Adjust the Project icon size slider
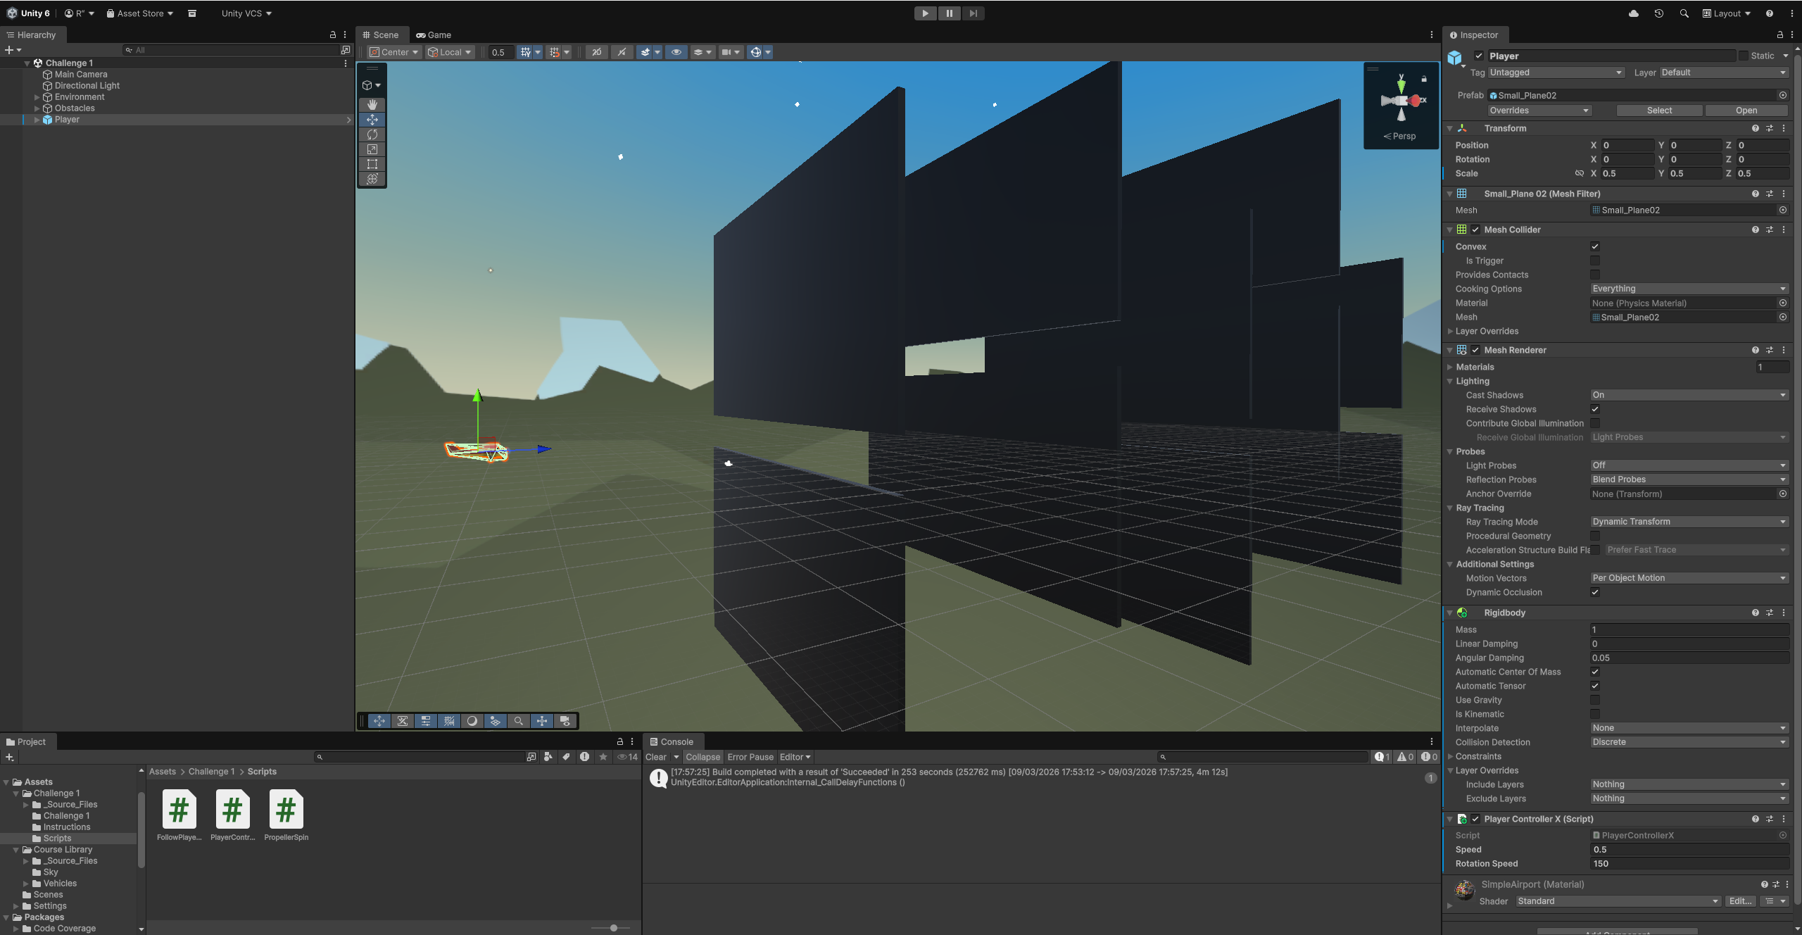The width and height of the screenshot is (1802, 935). (x=614, y=928)
